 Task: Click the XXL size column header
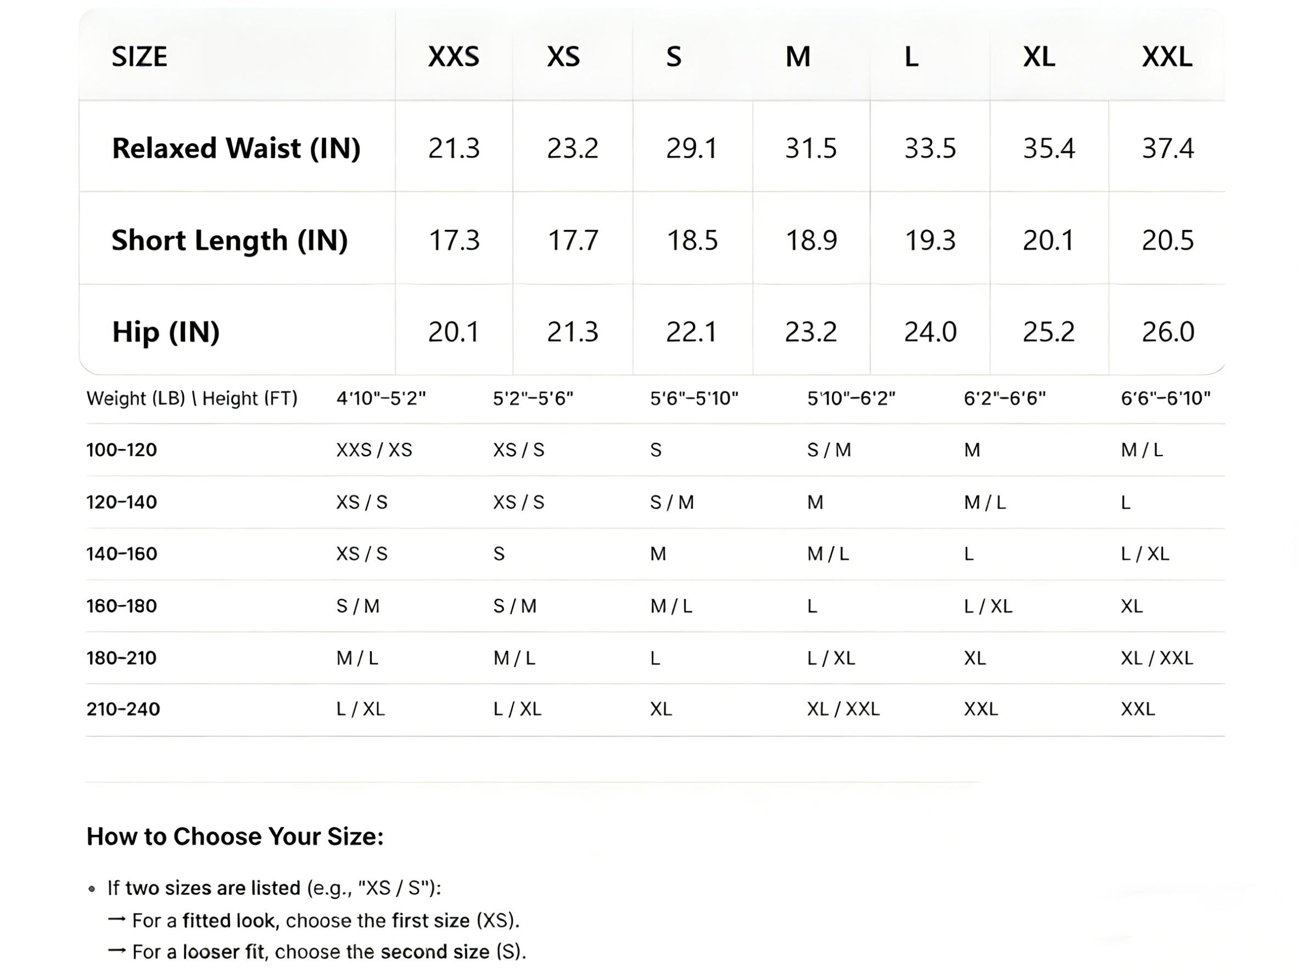(x=1167, y=57)
